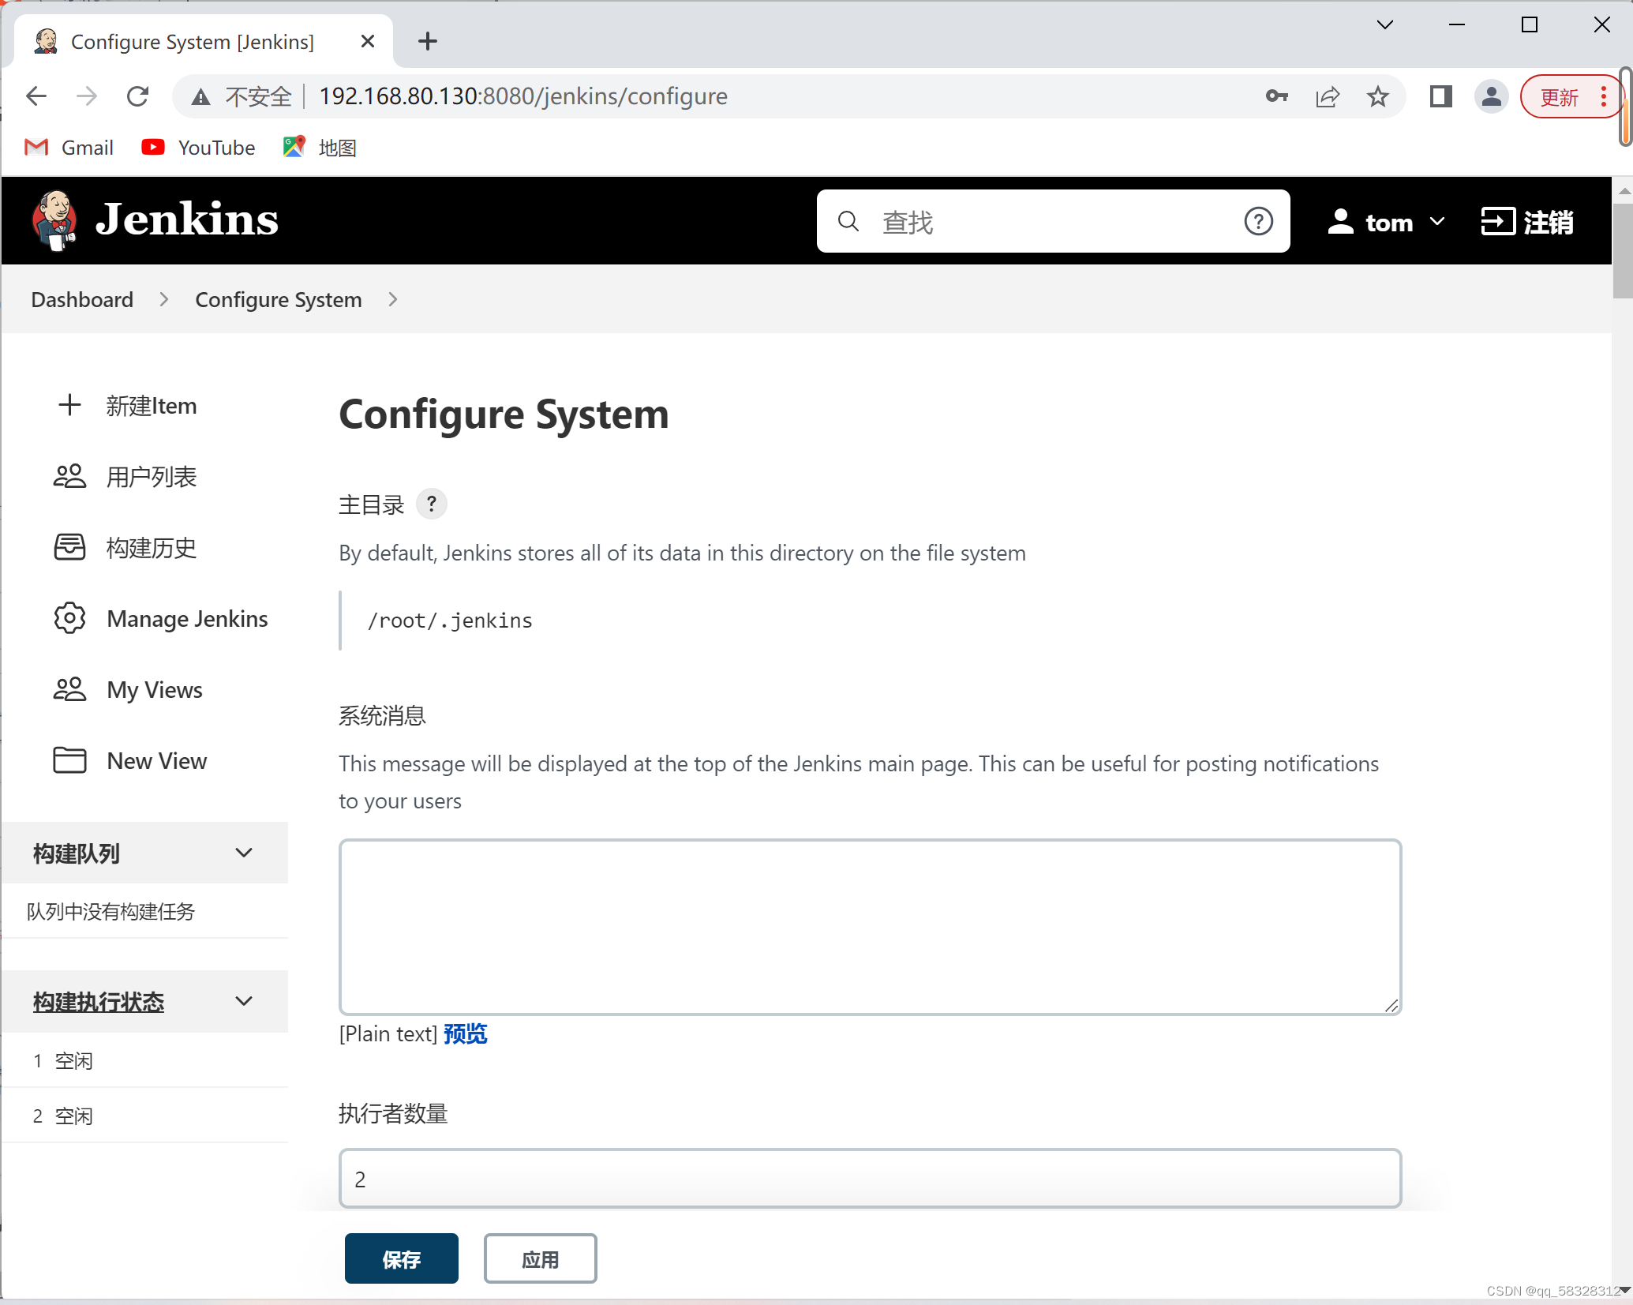Click the browser share icon
Viewport: 1633px width, 1305px height.
(1328, 96)
